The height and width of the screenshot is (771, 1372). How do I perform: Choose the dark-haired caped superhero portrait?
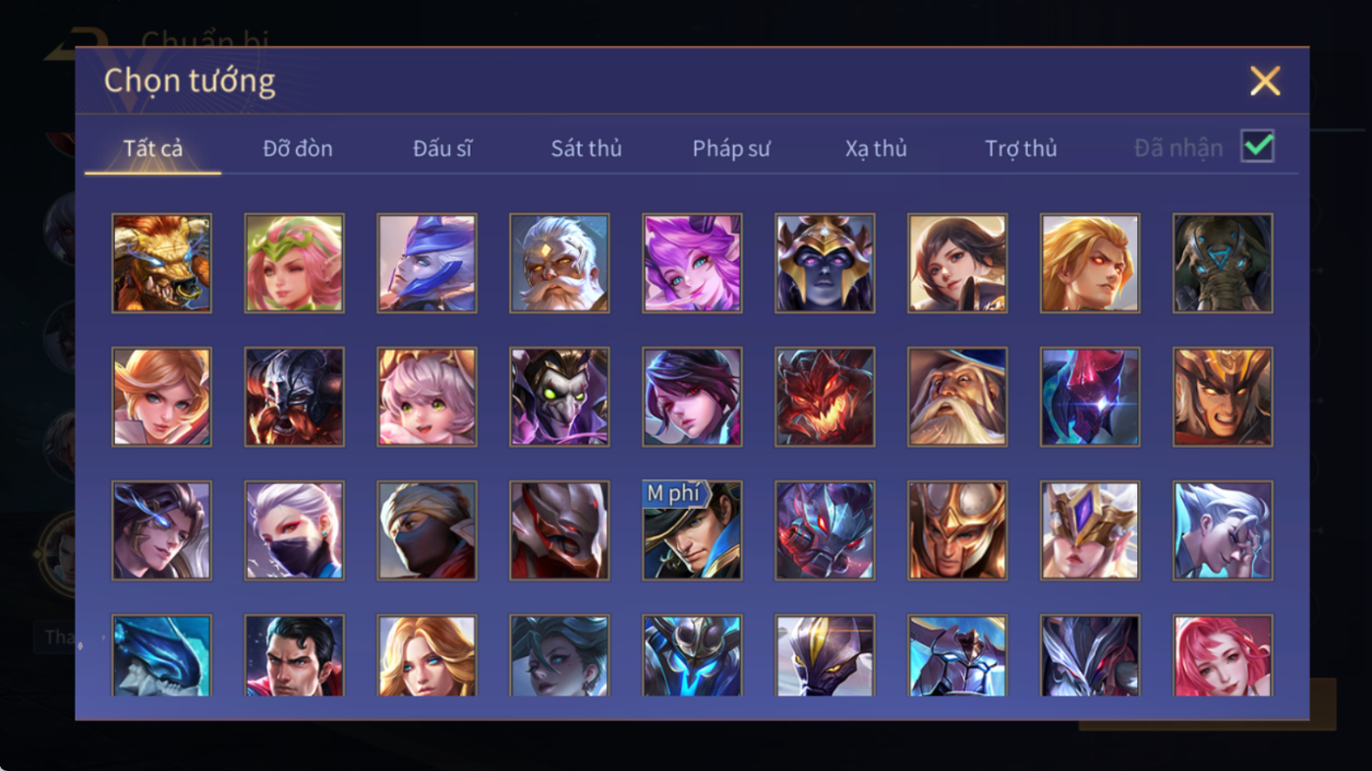point(294,656)
